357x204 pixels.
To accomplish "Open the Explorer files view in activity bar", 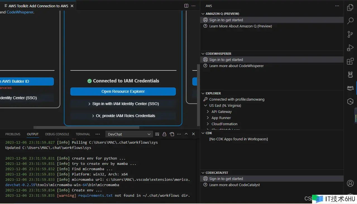I will (x=350, y=8).
